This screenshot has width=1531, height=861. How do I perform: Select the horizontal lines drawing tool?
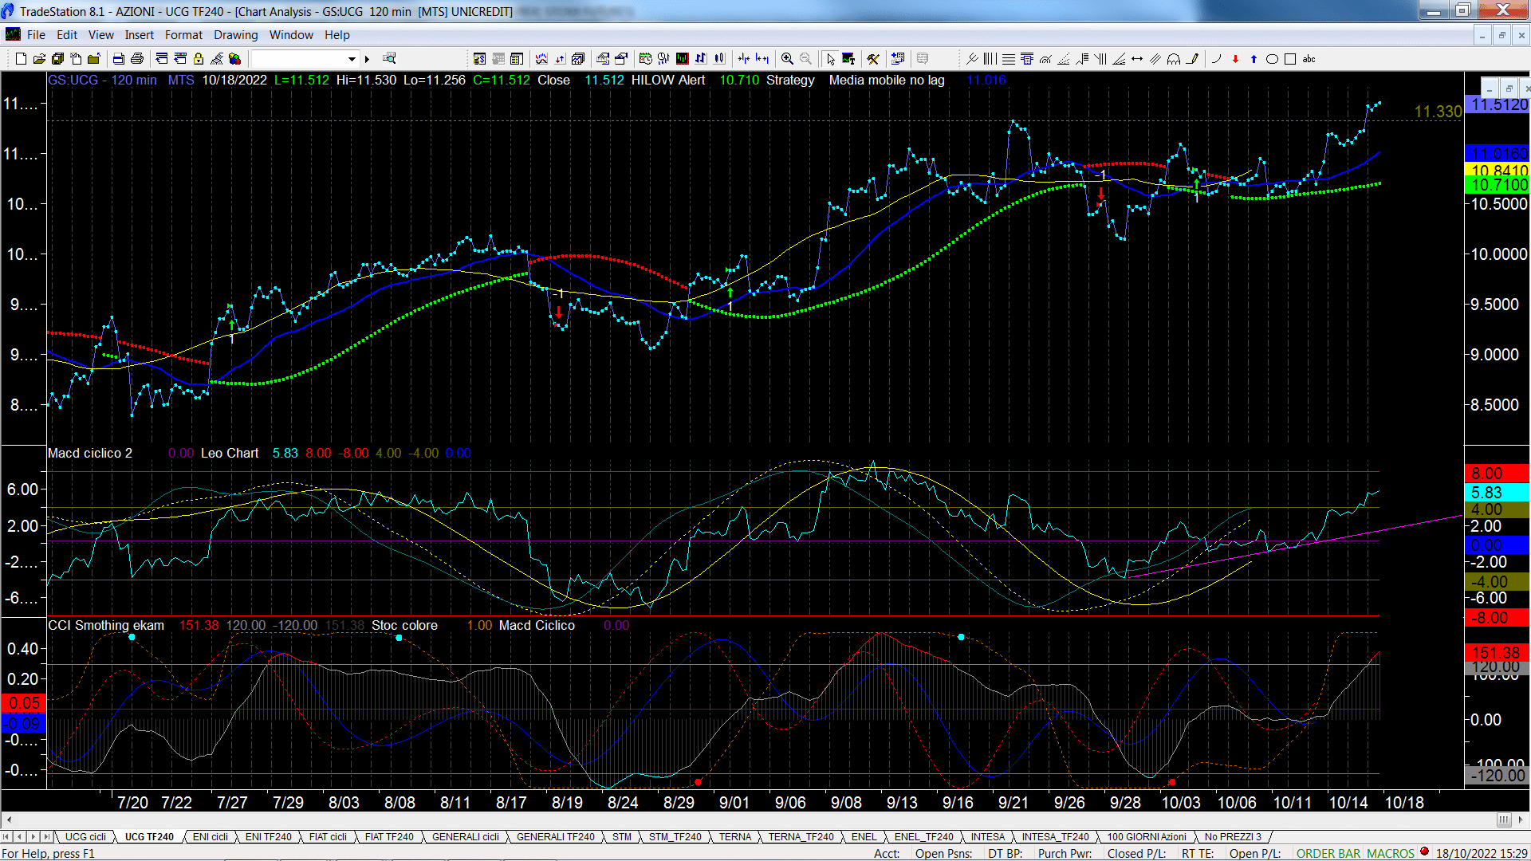coord(1008,59)
